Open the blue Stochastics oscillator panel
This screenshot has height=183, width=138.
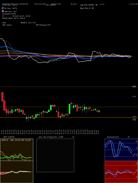(121, 150)
